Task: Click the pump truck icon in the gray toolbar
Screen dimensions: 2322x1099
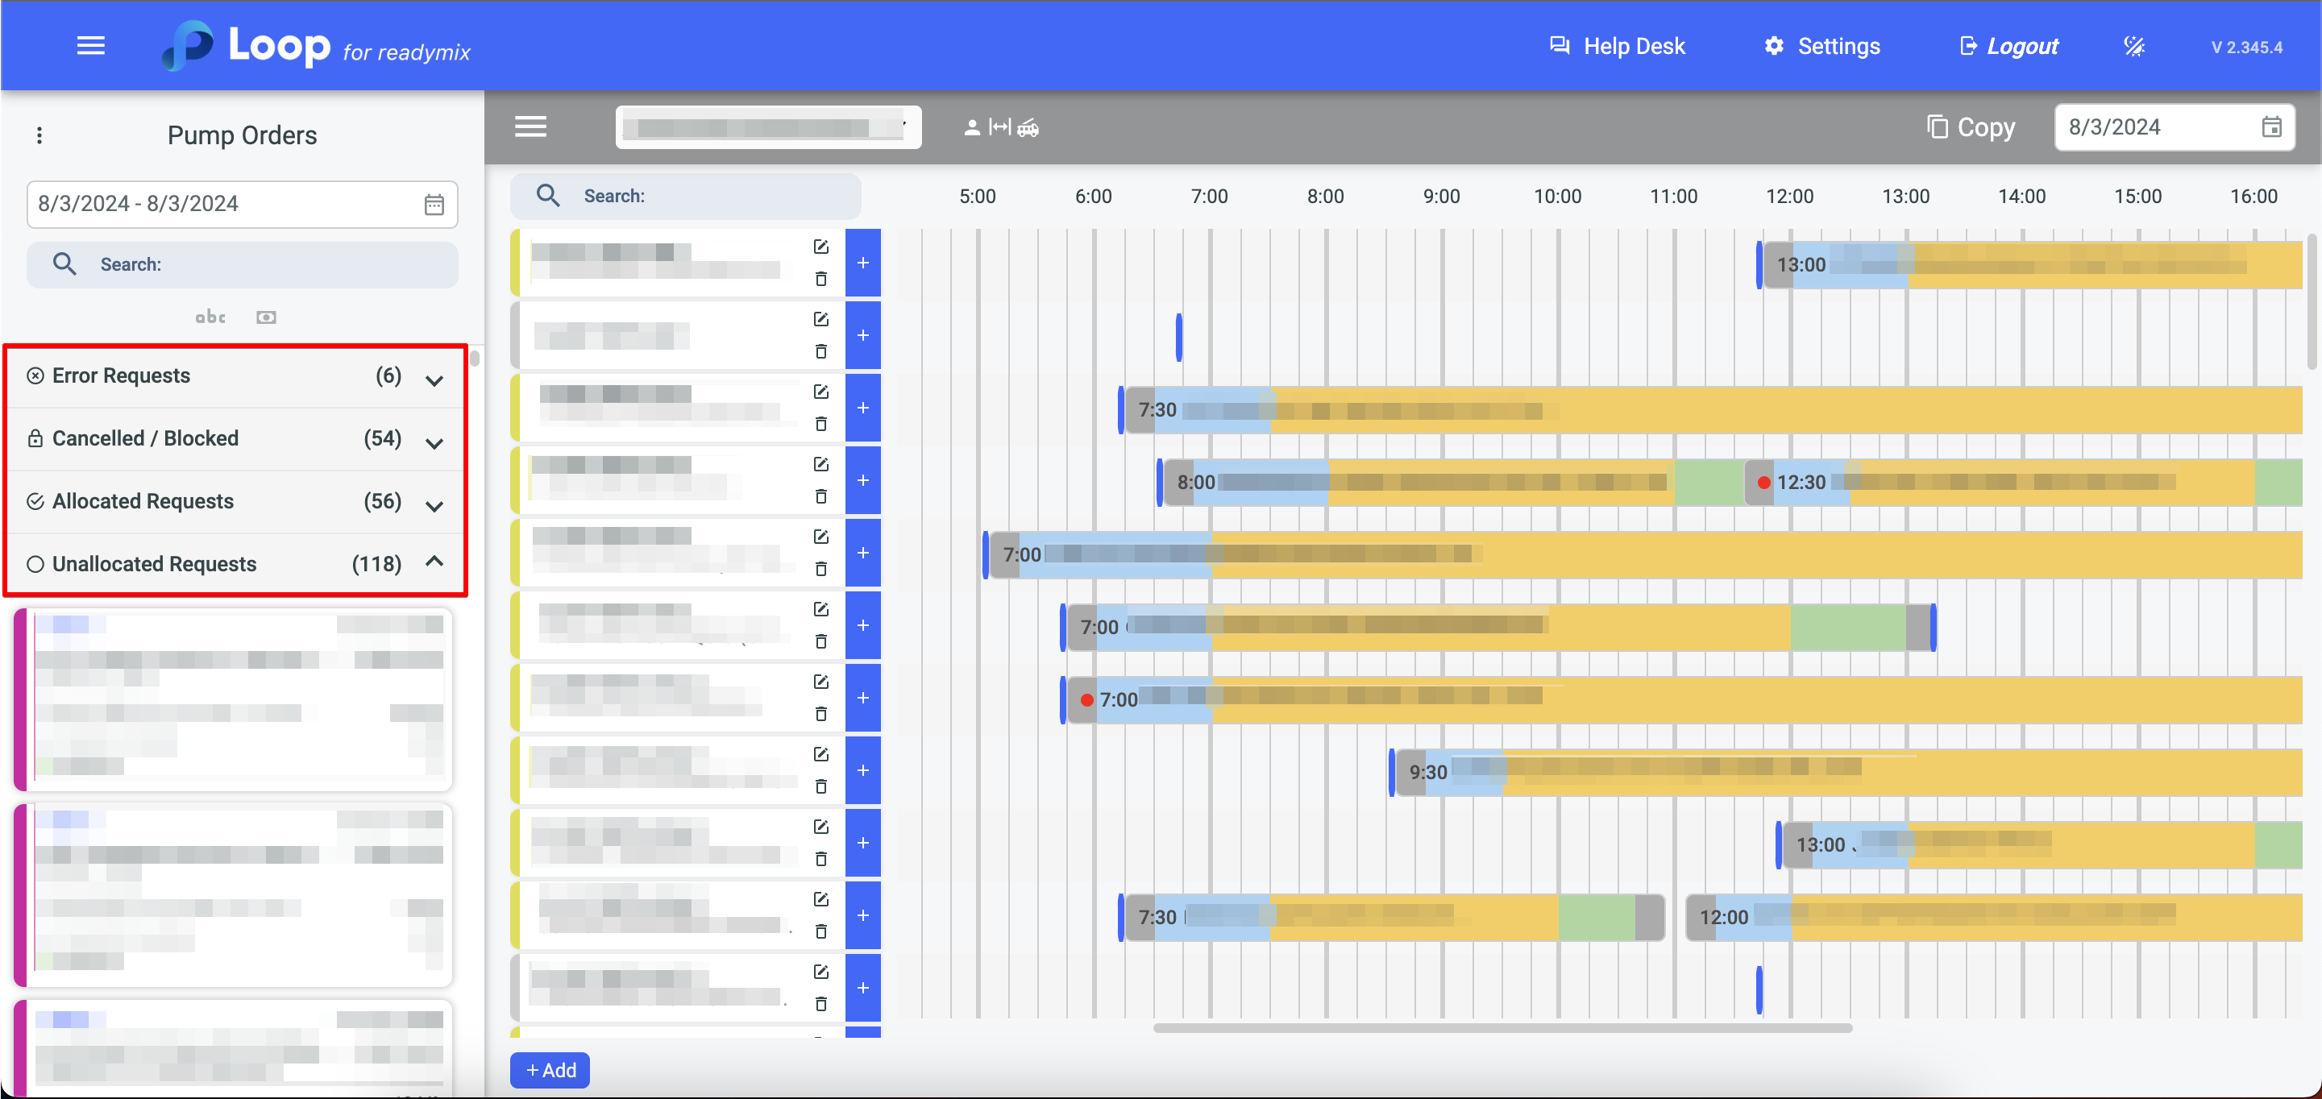Action: click(x=1028, y=128)
